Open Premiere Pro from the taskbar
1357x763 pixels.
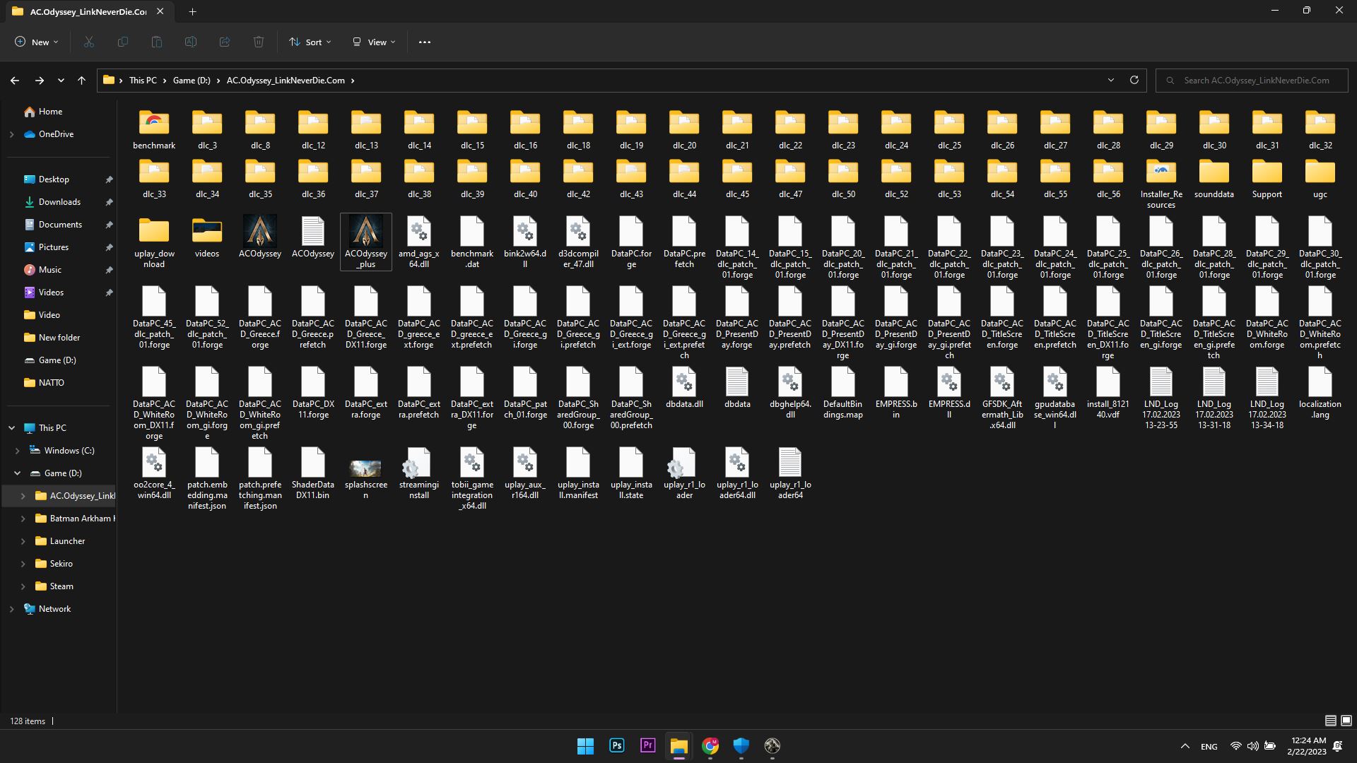647,746
